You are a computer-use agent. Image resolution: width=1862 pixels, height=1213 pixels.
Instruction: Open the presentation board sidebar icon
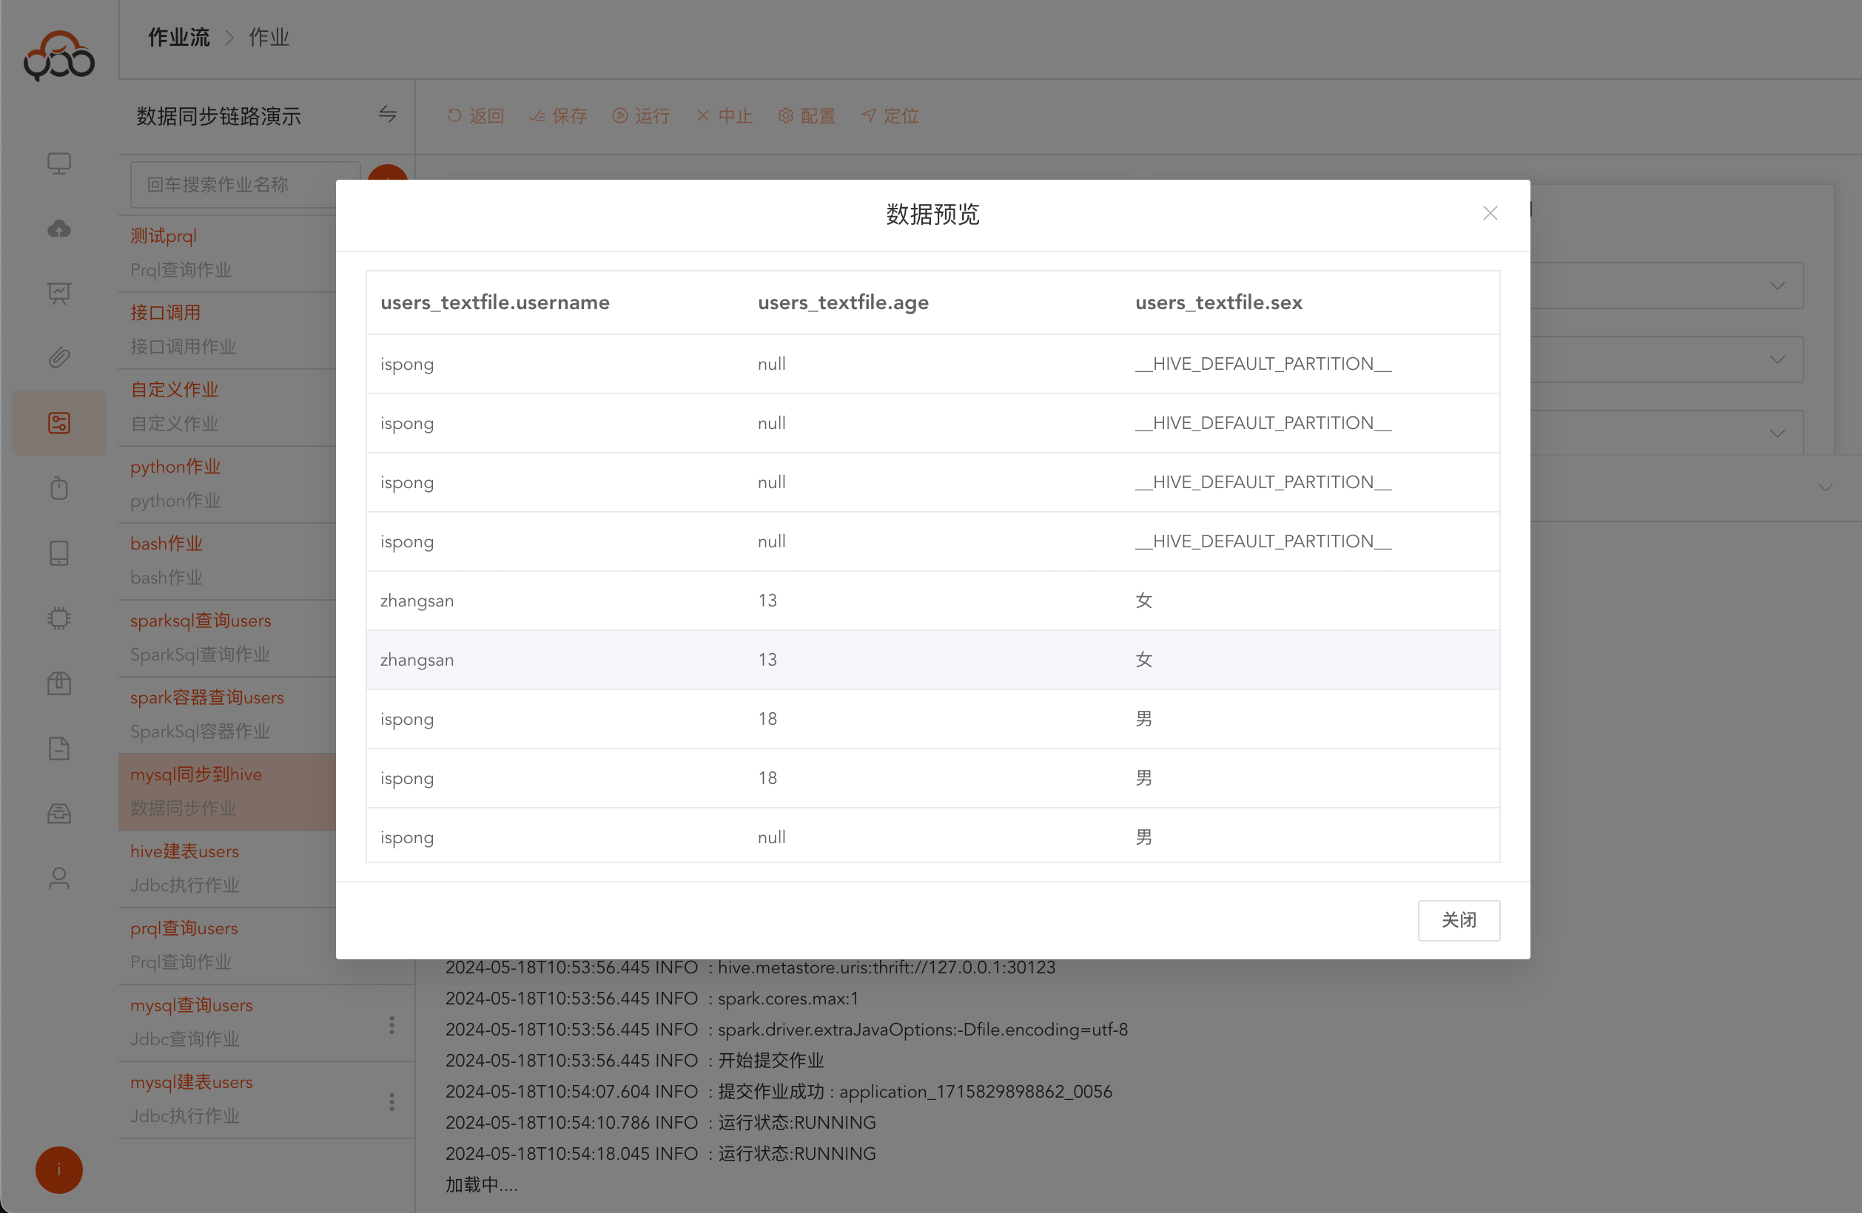point(59,294)
